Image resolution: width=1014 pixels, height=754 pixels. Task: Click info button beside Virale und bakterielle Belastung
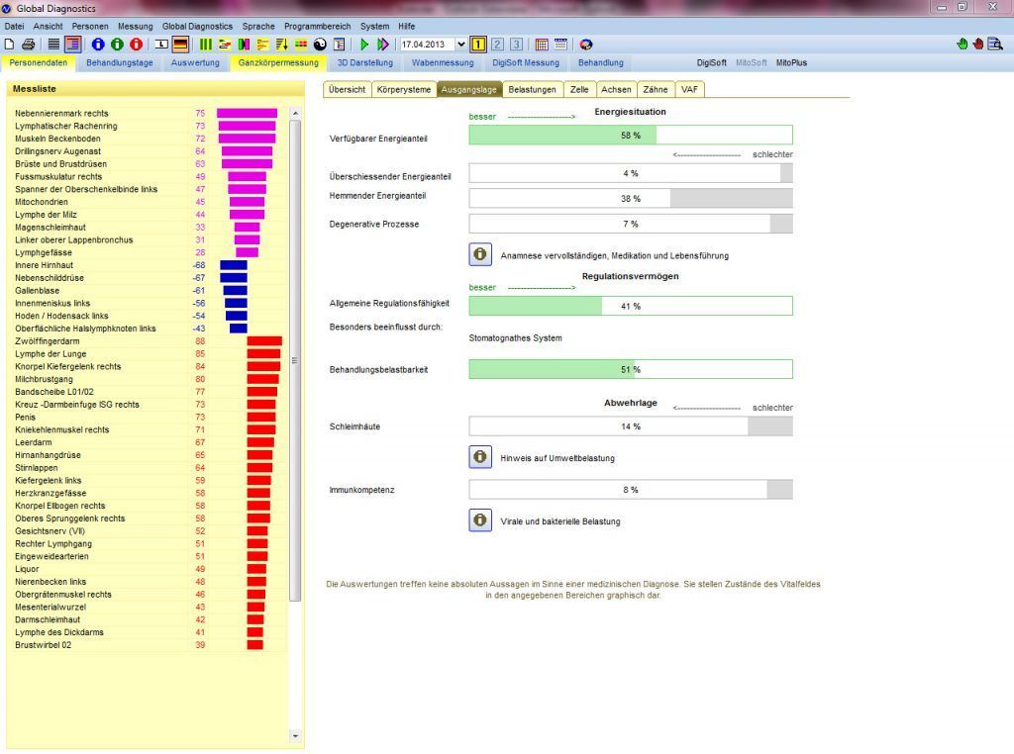[480, 520]
